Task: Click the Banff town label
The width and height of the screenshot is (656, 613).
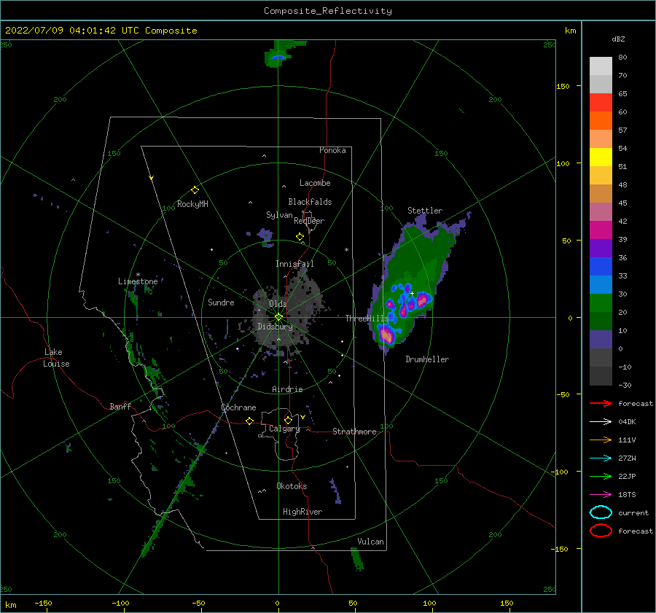Action: [x=120, y=406]
